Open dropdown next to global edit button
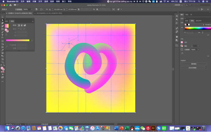Screen dimensions: 211x132 point(206,68)
